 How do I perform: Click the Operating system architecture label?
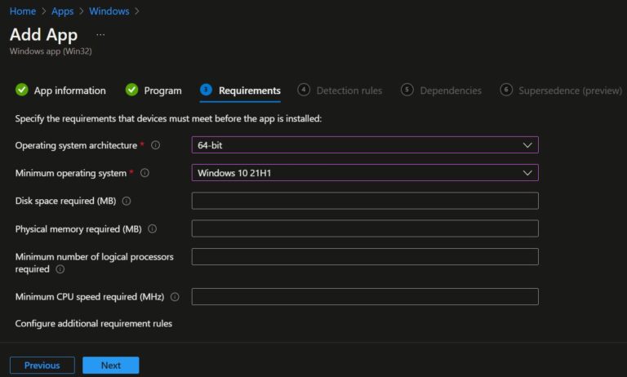76,145
